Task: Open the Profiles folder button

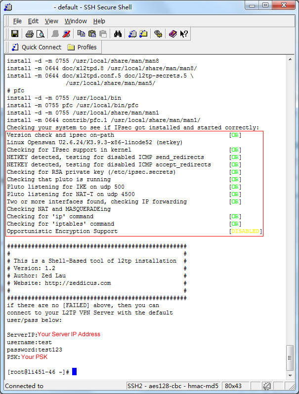Action: [x=82, y=47]
